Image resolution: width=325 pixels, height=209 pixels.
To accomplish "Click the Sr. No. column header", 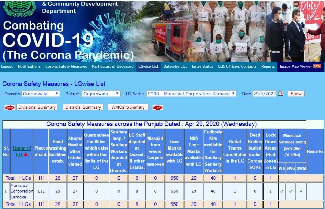I will pos(6,151).
